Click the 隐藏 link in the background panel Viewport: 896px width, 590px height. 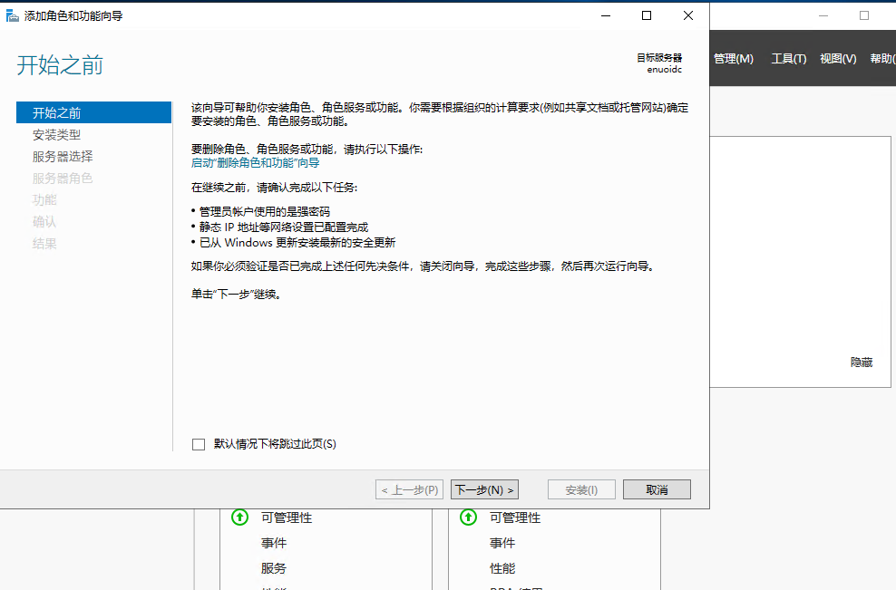[861, 362]
